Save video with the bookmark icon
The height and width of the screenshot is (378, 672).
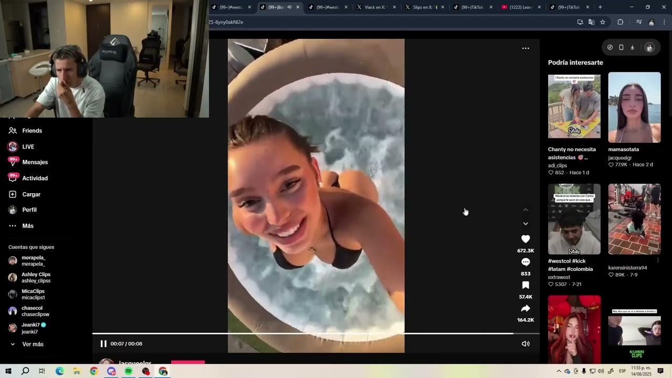click(x=526, y=285)
